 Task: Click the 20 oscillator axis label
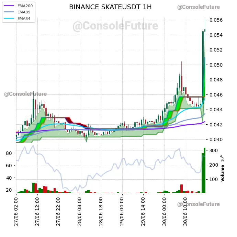[x=9, y=190]
